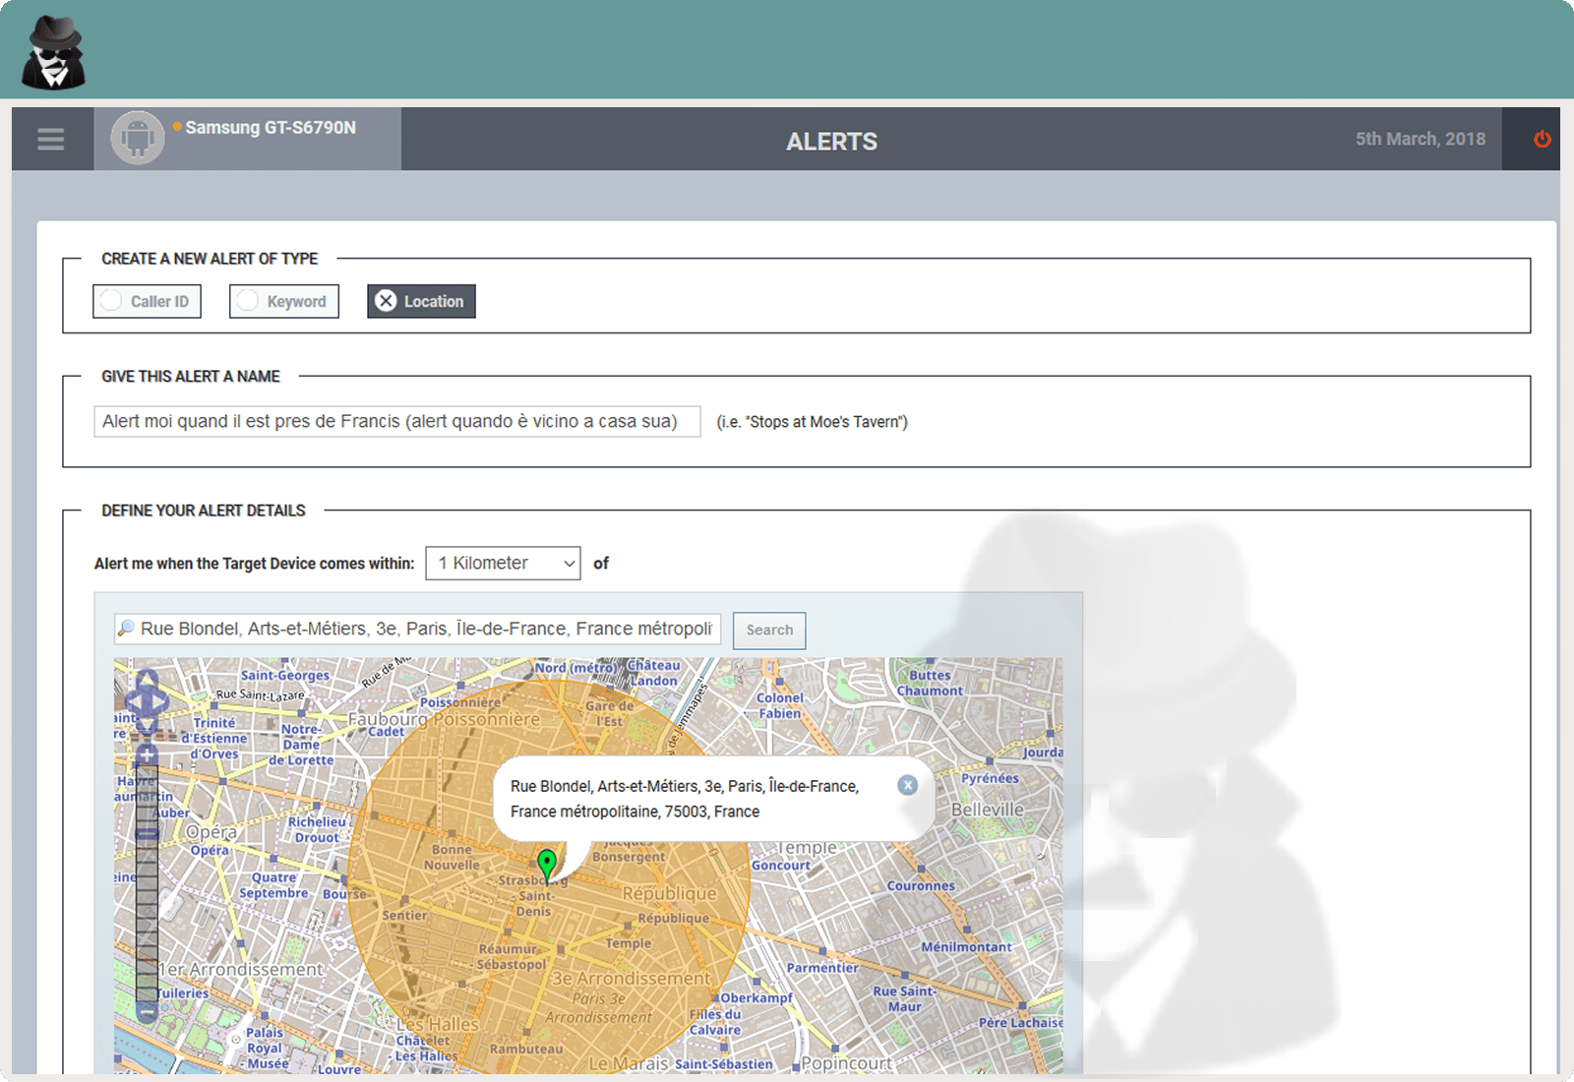Click the Search button
This screenshot has width=1574, height=1082.
pyautogui.click(x=768, y=630)
